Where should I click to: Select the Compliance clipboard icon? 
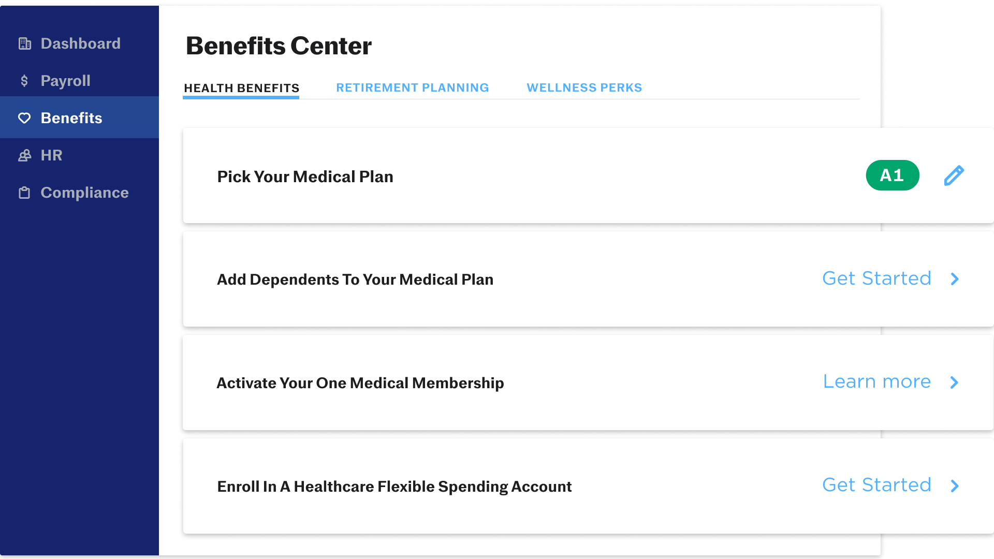point(24,192)
